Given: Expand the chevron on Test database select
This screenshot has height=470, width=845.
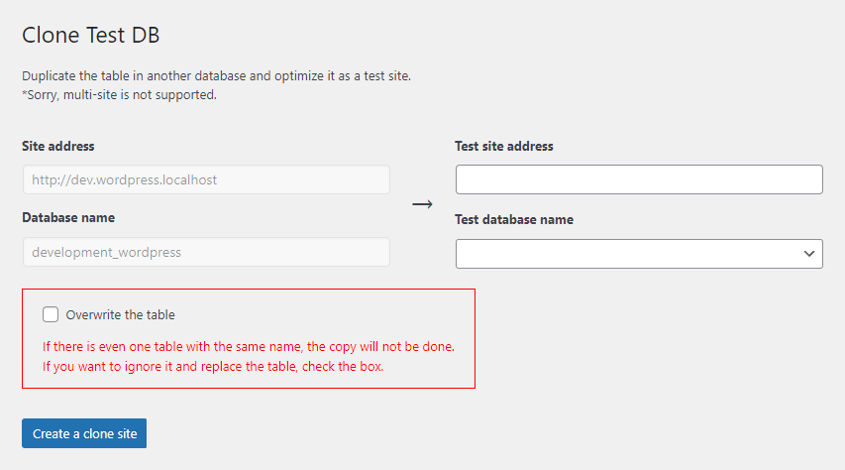Looking at the screenshot, I should pyautogui.click(x=808, y=254).
